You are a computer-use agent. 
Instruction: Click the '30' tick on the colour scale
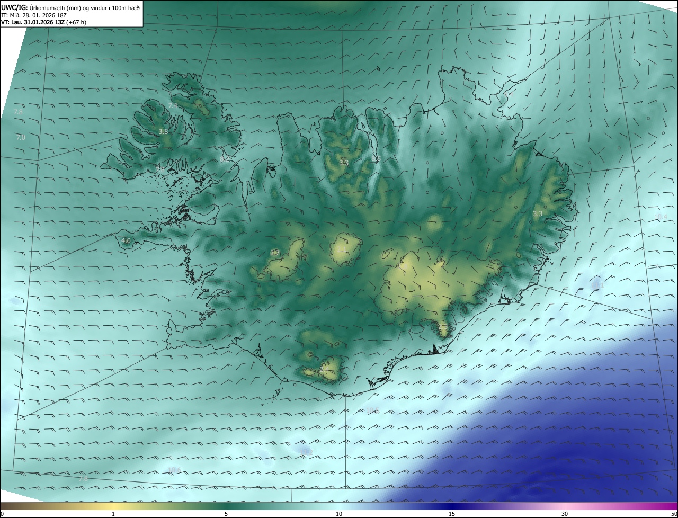click(x=565, y=514)
